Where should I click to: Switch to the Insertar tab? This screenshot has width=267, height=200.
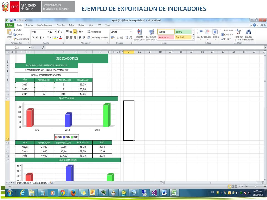(29, 25)
